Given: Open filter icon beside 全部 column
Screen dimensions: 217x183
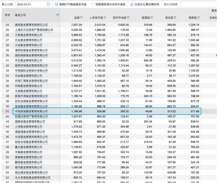Looking at the screenshot, I should [81, 18].
